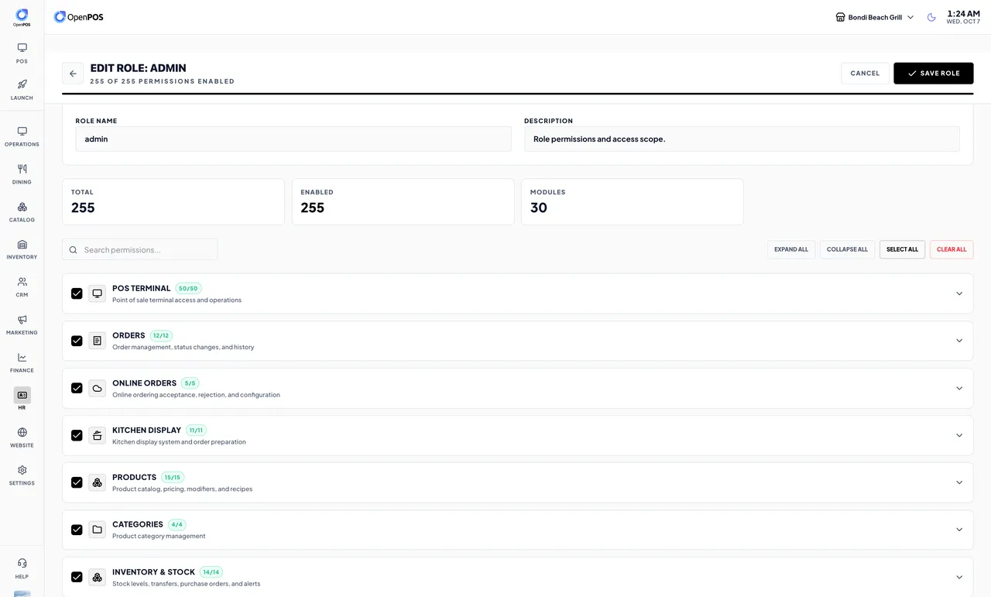Click the Collapse All button
The image size is (991, 597).
coord(848,249)
